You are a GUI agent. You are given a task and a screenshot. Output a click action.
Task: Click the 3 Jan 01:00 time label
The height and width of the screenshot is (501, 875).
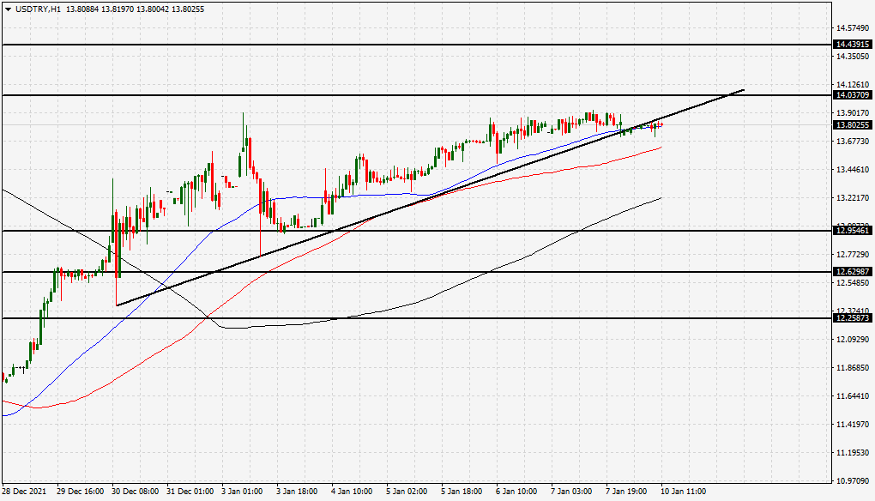click(242, 492)
